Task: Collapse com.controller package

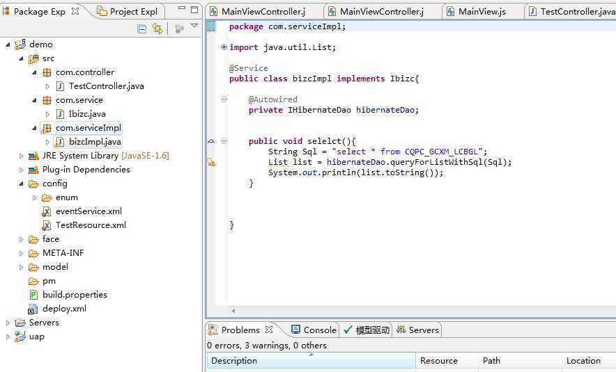Action: (35, 72)
